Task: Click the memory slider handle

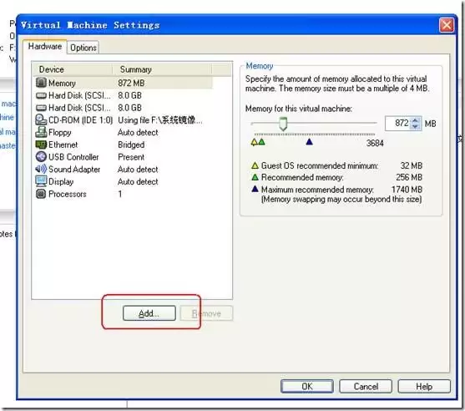Action: point(283,124)
